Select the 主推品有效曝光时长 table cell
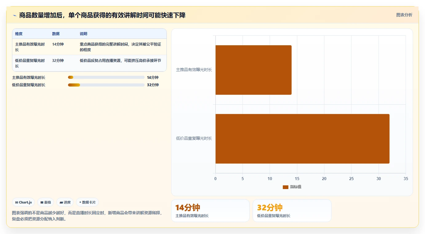The image size is (425, 234). 30,47
